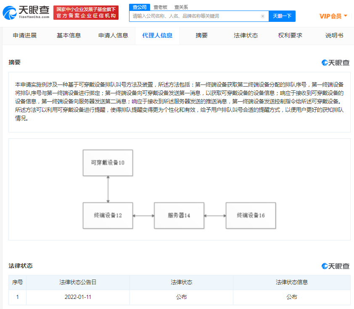This screenshot has width=354, height=309.
Task: Go to the 法律状态 tab
Action: tap(246, 36)
